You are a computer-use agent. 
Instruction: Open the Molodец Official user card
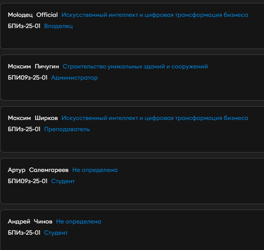point(132,26)
